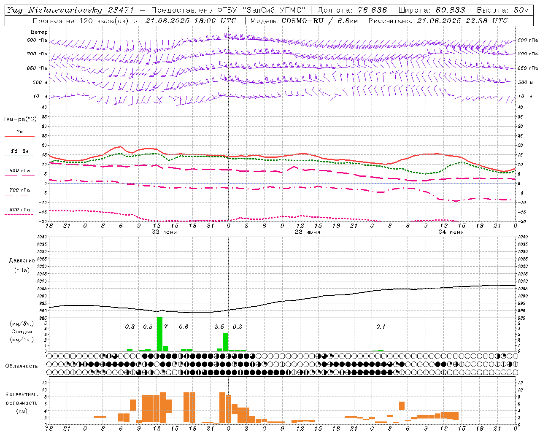Click the '(мм/3ч.)' precipitation unit label
Viewport: 540px width, 432px height.
pyautogui.click(x=22, y=324)
